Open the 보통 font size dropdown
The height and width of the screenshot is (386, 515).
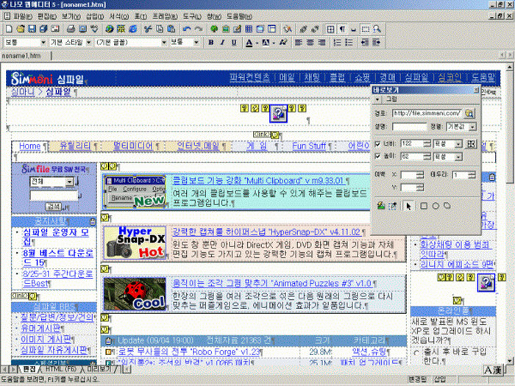click(196, 43)
